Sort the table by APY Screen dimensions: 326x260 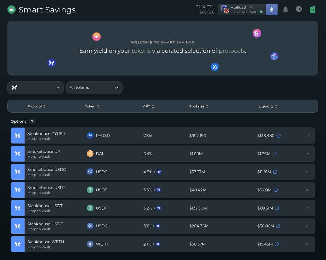(149, 106)
